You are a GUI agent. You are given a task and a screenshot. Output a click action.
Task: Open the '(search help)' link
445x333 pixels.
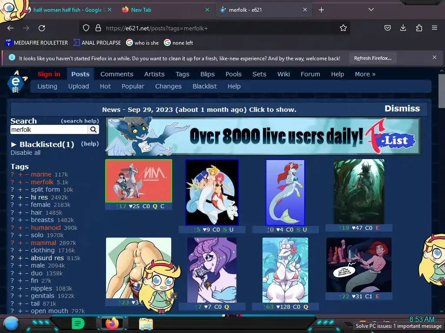[x=80, y=121]
